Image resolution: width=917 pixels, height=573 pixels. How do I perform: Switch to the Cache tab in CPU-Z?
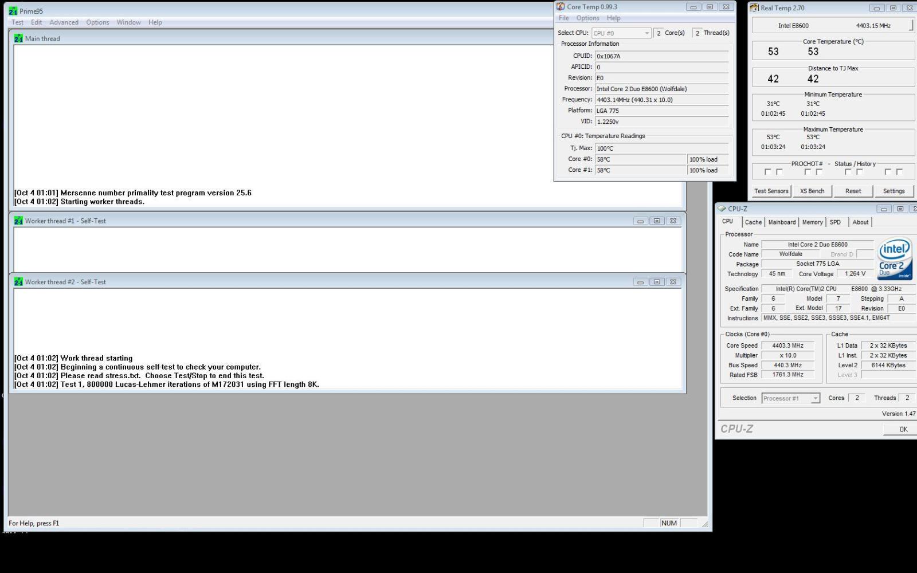pyautogui.click(x=753, y=222)
